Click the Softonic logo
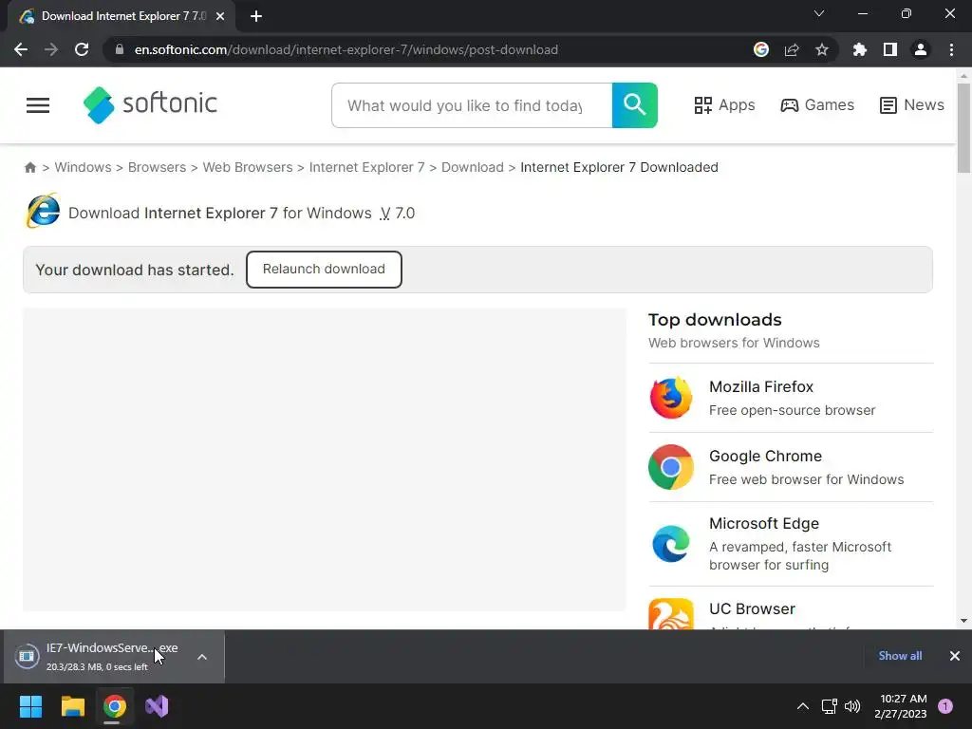 pyautogui.click(x=150, y=104)
